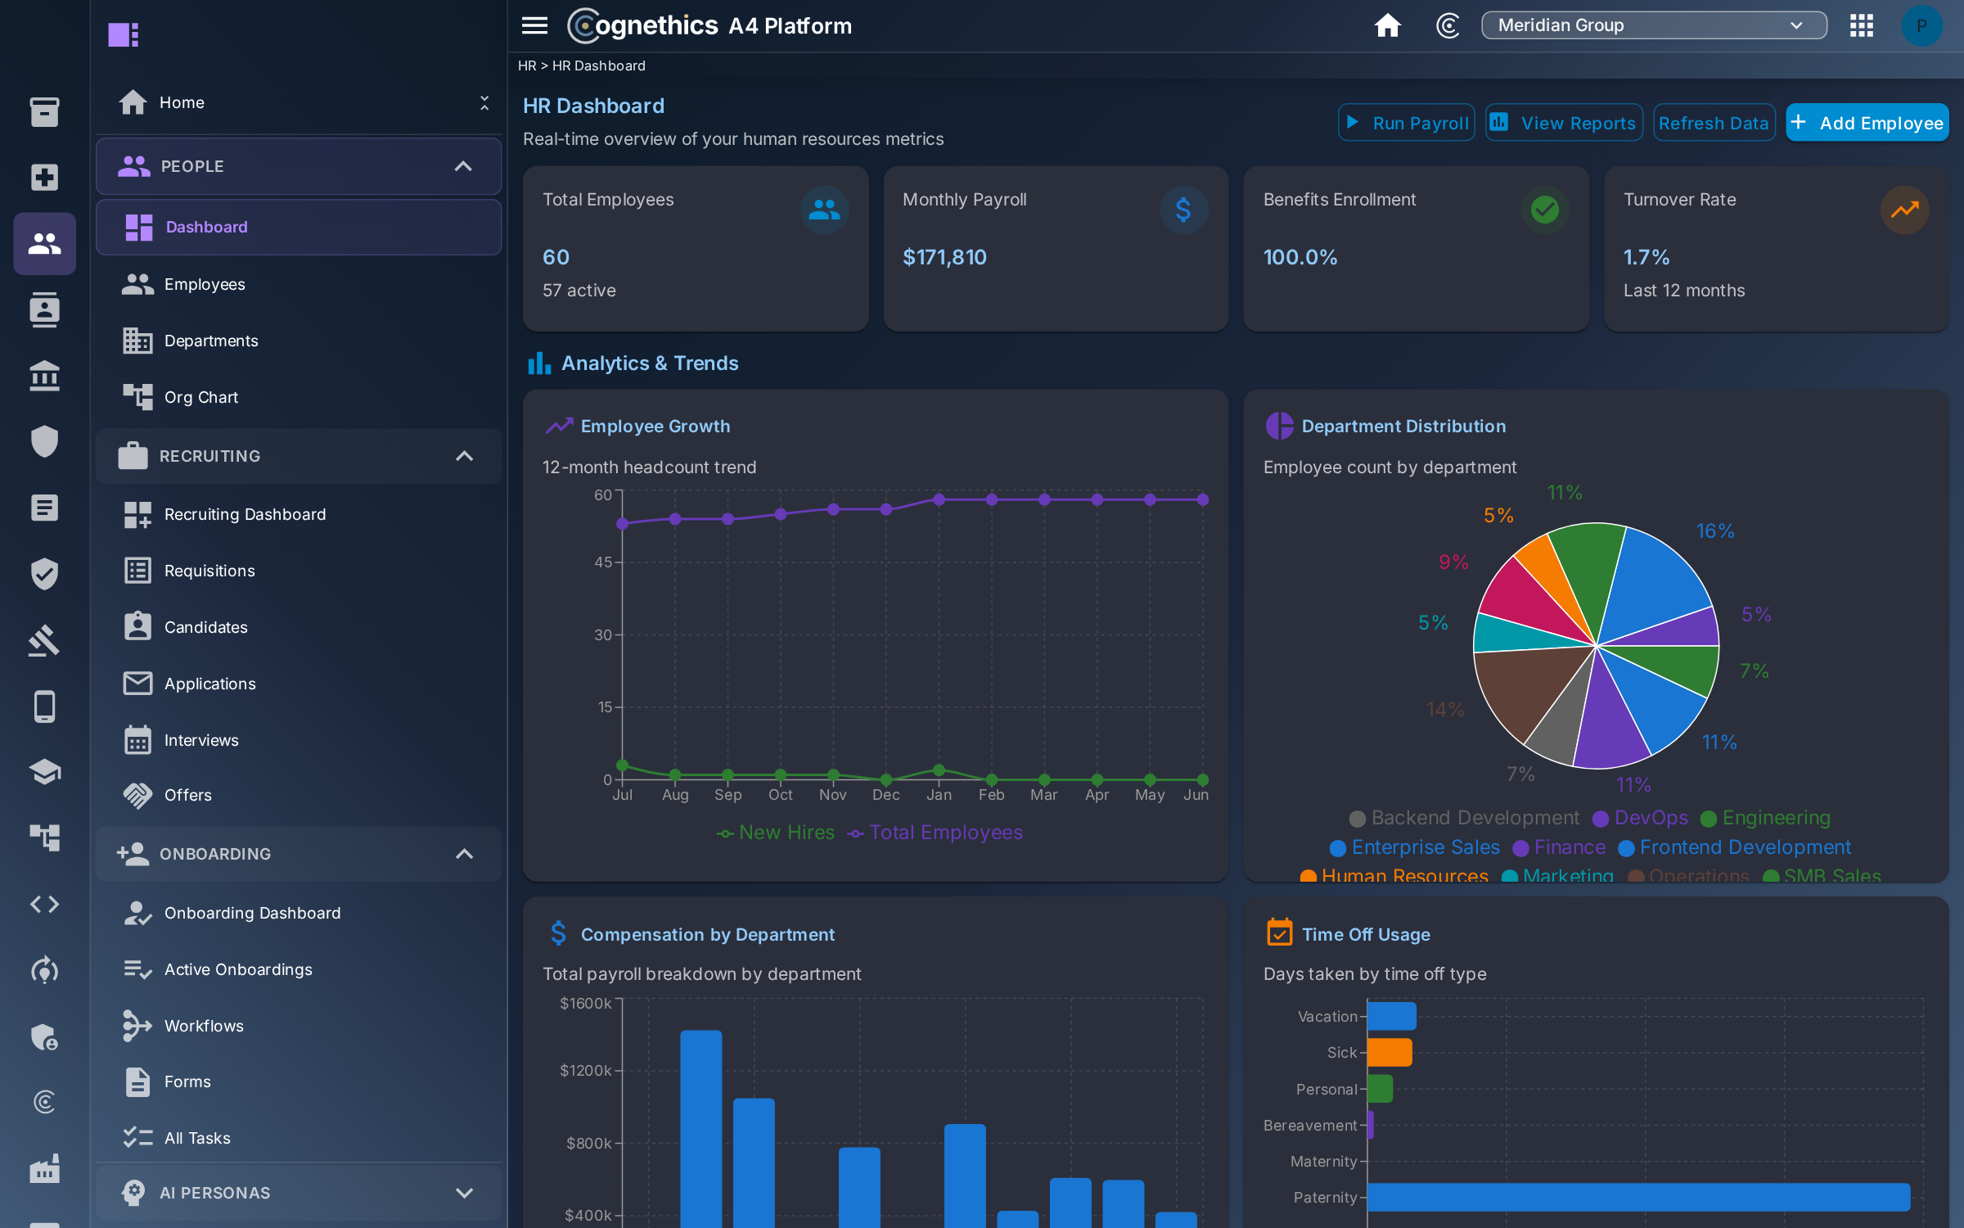
Task: Open the archive box icon in left rail
Action: [x=44, y=111]
